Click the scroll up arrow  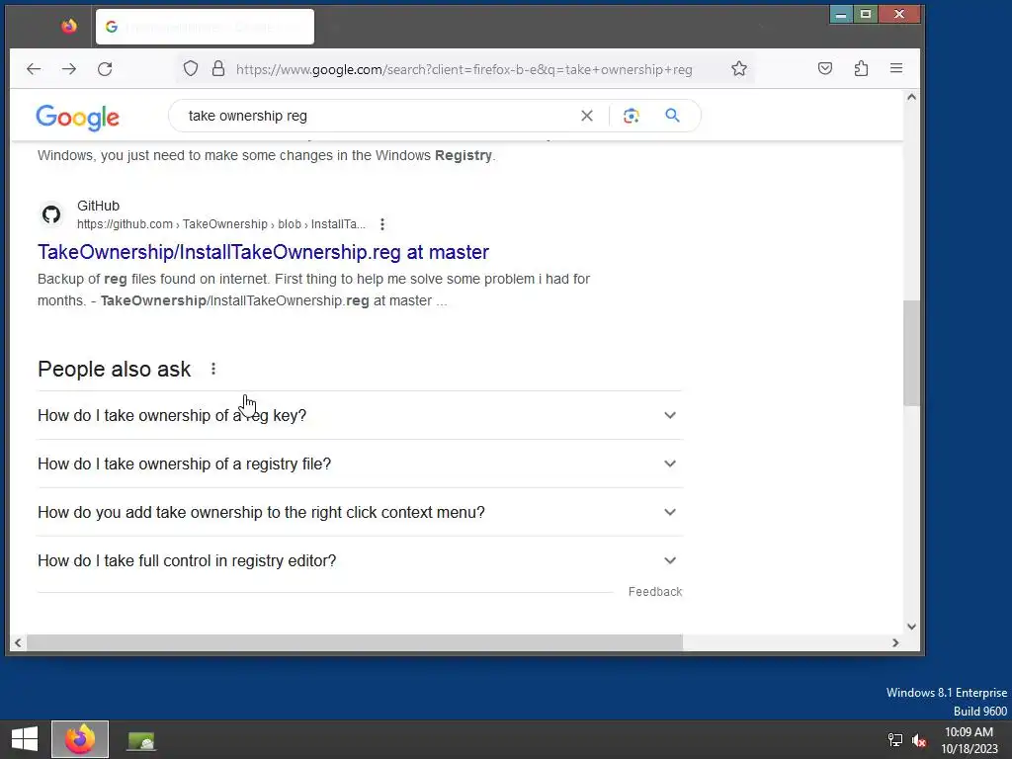tap(911, 97)
